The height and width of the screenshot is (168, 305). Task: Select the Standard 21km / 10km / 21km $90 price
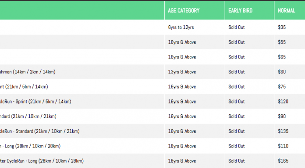(x=282, y=117)
